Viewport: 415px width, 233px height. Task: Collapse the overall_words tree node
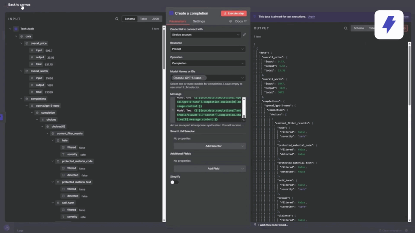tap(21, 71)
